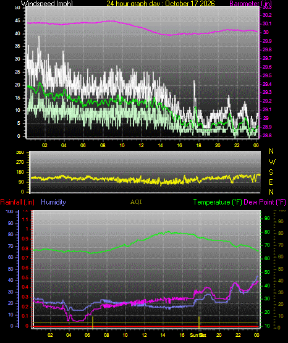Viewport: 288px width, 343px height.
Task: Click the '35' windspeed axis value
Action: coord(17,46)
